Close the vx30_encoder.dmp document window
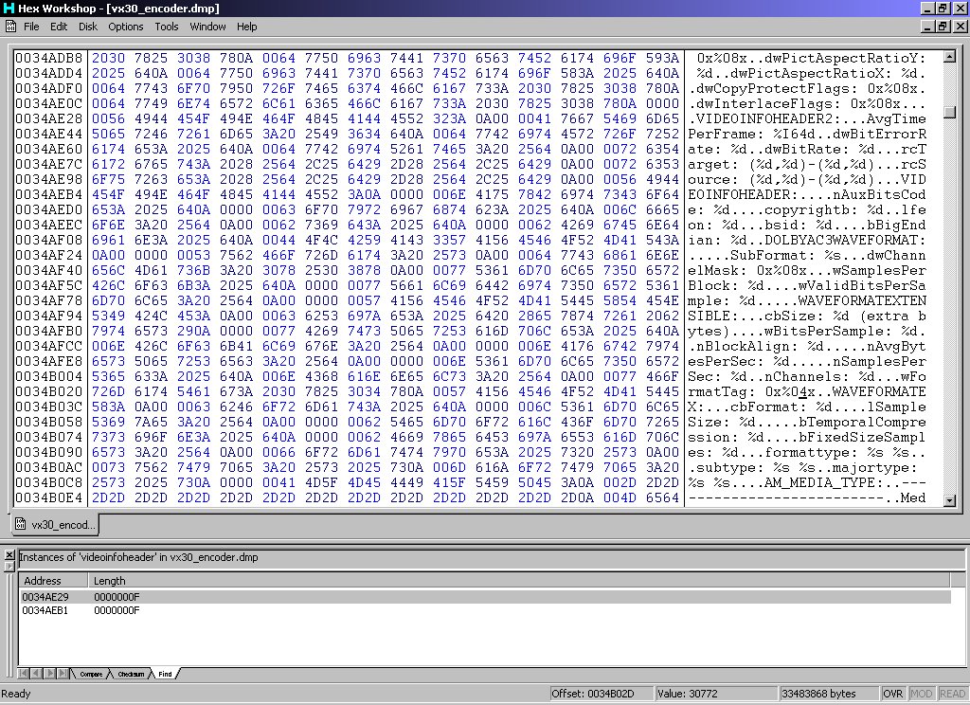The image size is (970, 705). (960, 26)
